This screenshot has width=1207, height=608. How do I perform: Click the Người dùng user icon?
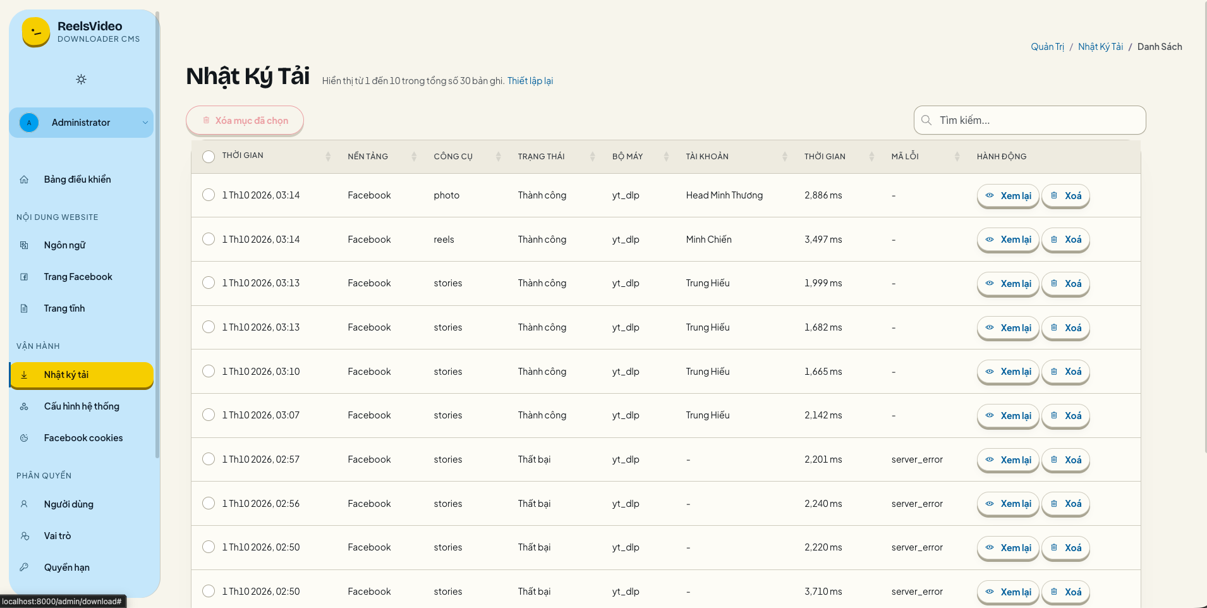click(x=24, y=504)
